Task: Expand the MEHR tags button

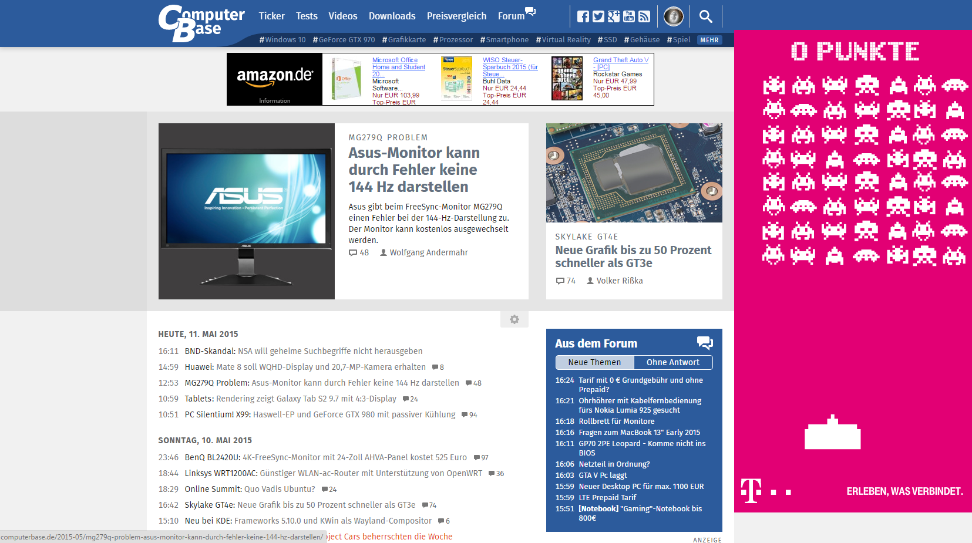Action: 709,40
